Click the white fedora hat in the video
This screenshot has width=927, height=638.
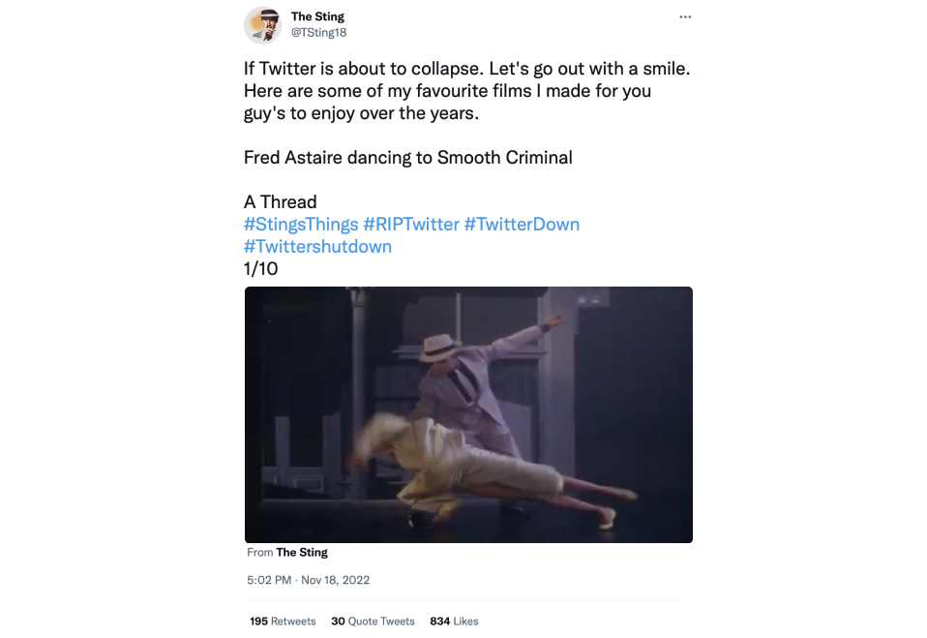point(441,347)
